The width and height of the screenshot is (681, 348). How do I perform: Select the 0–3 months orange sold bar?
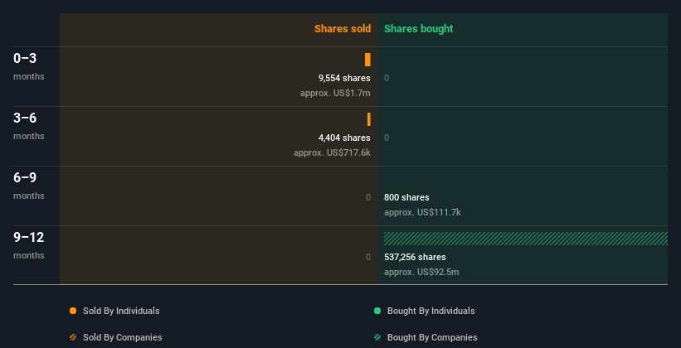(367, 60)
